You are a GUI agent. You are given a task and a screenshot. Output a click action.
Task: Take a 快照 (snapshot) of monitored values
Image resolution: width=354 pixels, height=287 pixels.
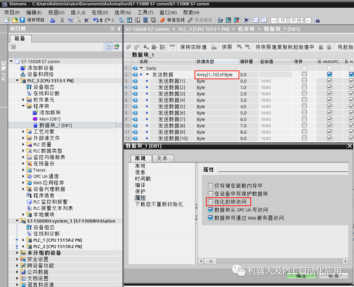[x=227, y=47]
